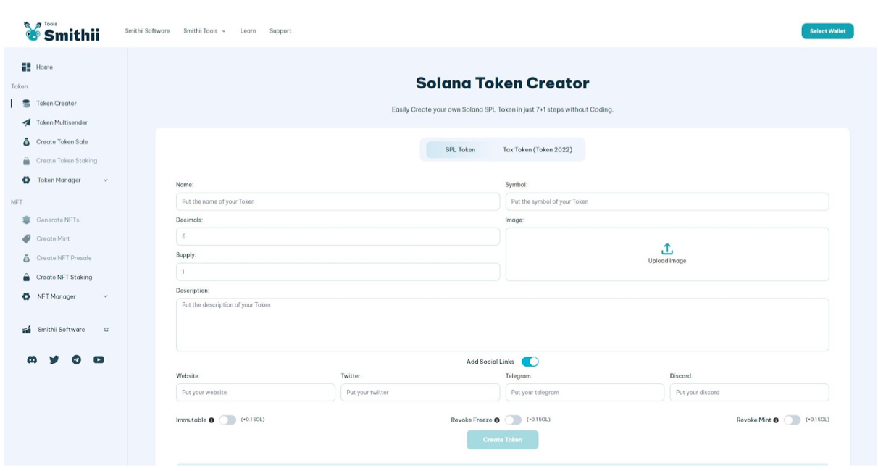Screen dimensions: 878x471
Task: Enable the Immutable toggle
Action: coord(227,420)
